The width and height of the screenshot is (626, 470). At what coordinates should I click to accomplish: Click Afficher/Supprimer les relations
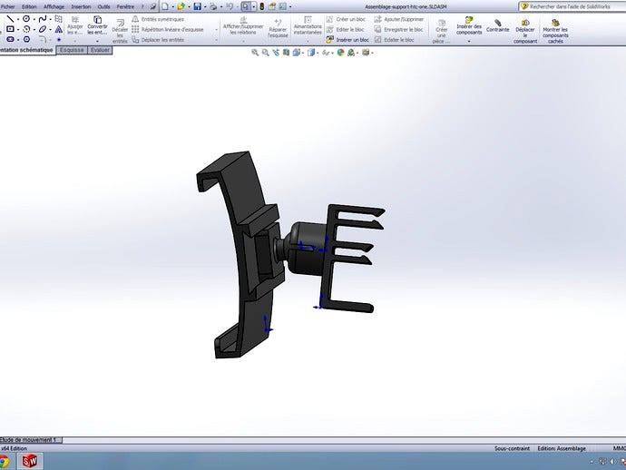243,25
